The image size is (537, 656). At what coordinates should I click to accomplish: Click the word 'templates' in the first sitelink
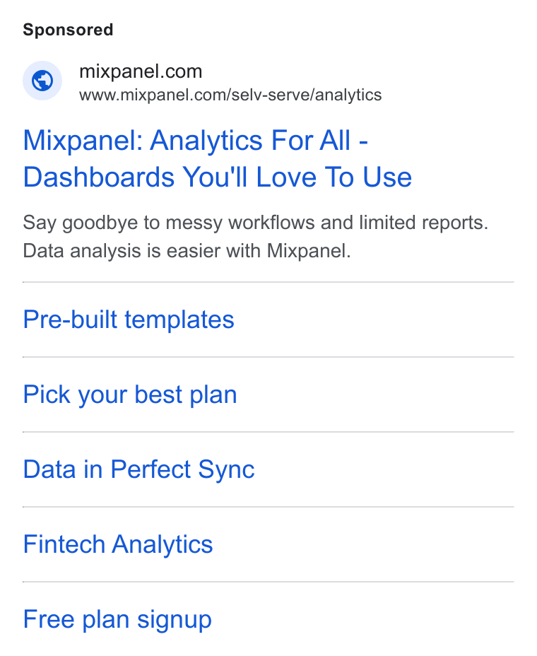point(179,320)
